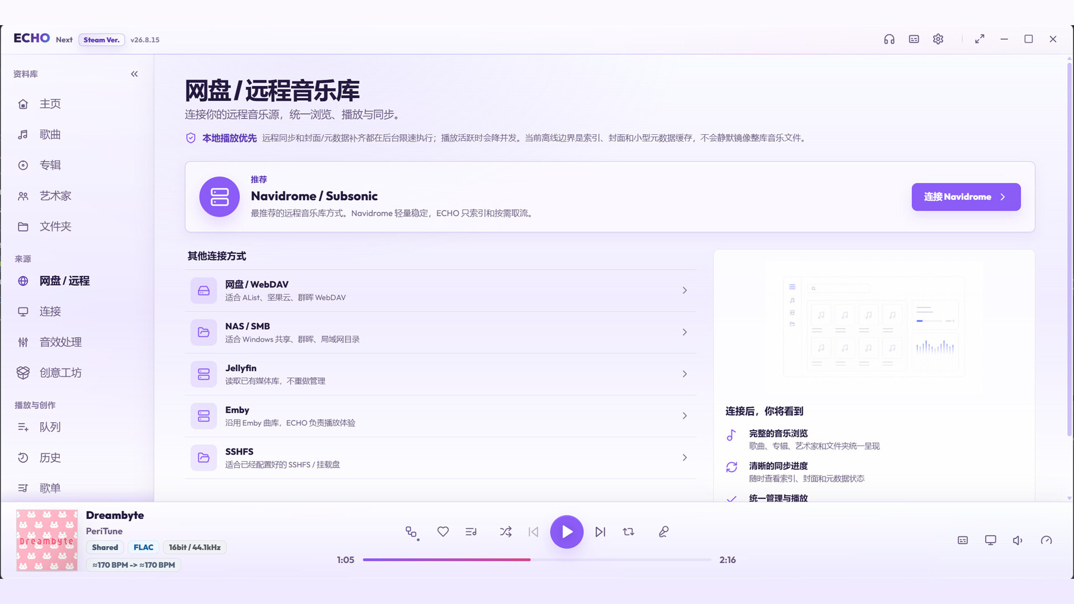Open the headphones audio output icon
The image size is (1074, 604).
pyautogui.click(x=889, y=39)
